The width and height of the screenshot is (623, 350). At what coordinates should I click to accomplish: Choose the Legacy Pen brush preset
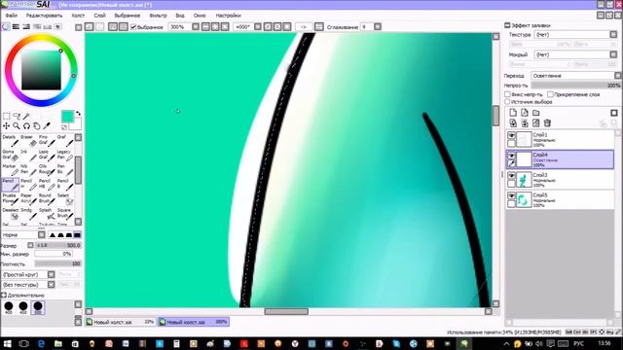pos(65,156)
